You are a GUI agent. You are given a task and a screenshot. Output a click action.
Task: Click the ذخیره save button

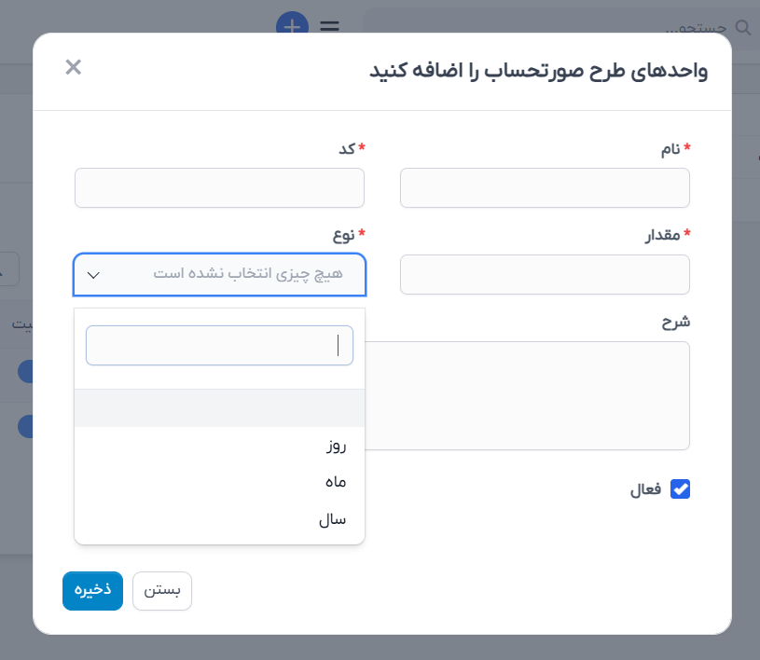point(92,591)
